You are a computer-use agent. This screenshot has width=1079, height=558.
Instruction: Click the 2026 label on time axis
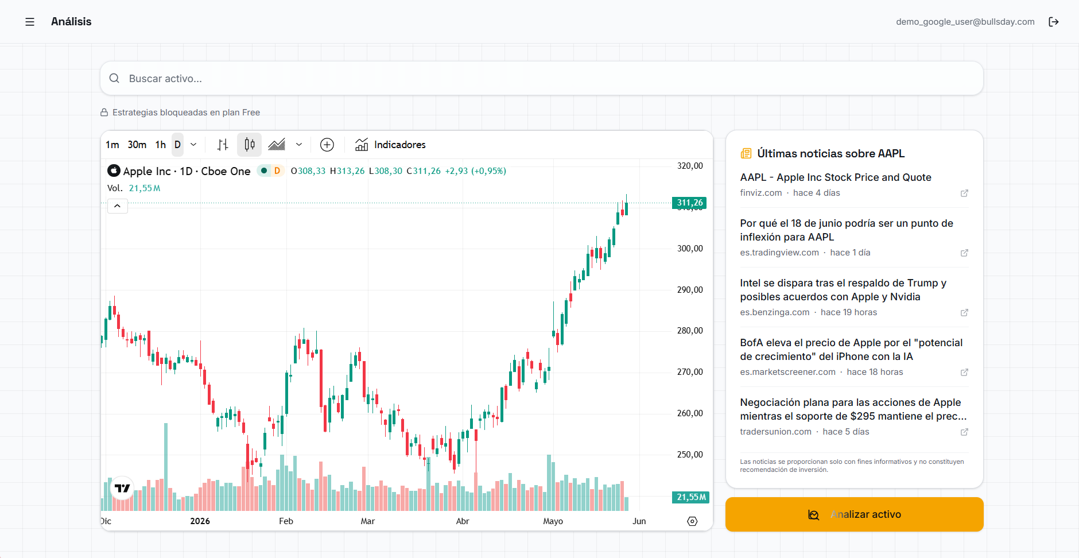[x=200, y=521]
